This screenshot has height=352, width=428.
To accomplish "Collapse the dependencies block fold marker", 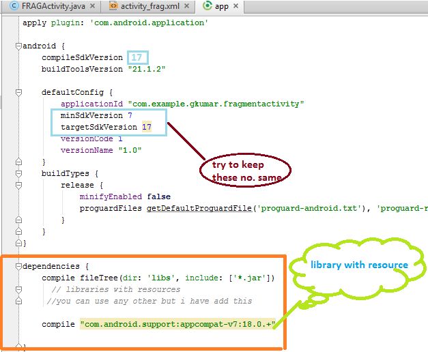I will [x=18, y=266].
